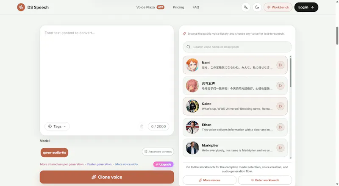The height and width of the screenshot is (186, 339).
Task: Select the Markiplier avatar thumbnail
Action: pos(192,148)
